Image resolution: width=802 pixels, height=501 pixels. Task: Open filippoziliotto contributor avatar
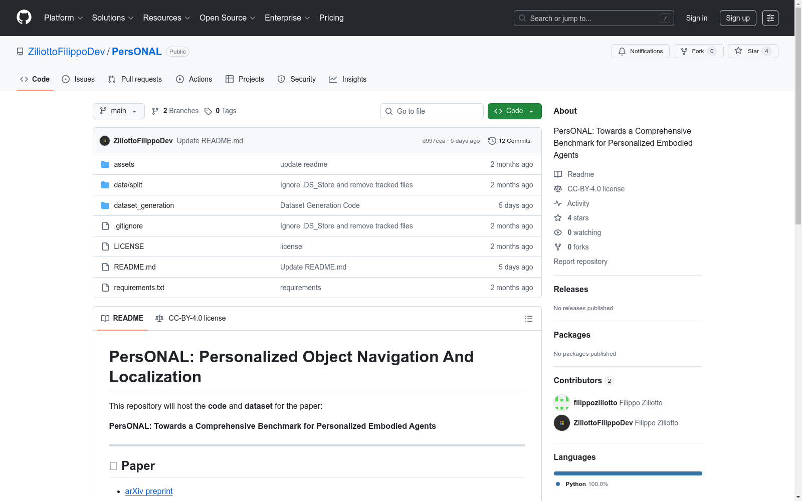coord(562,403)
